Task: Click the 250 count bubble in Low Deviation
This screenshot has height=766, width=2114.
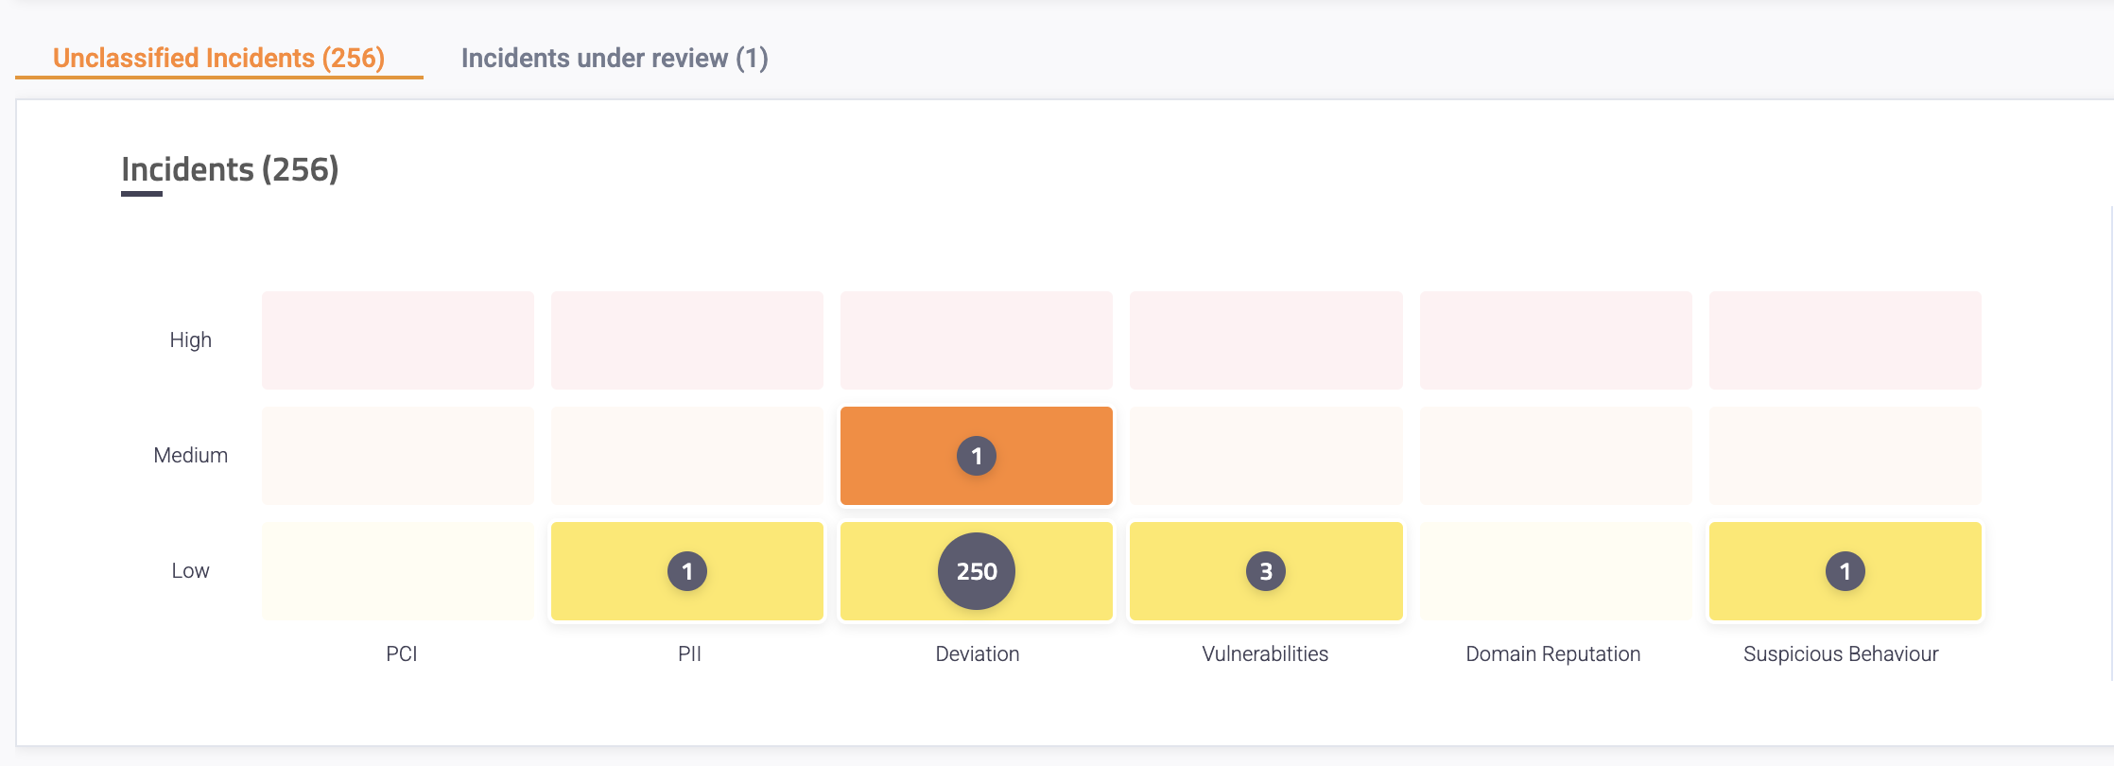Action: pyautogui.click(x=976, y=571)
